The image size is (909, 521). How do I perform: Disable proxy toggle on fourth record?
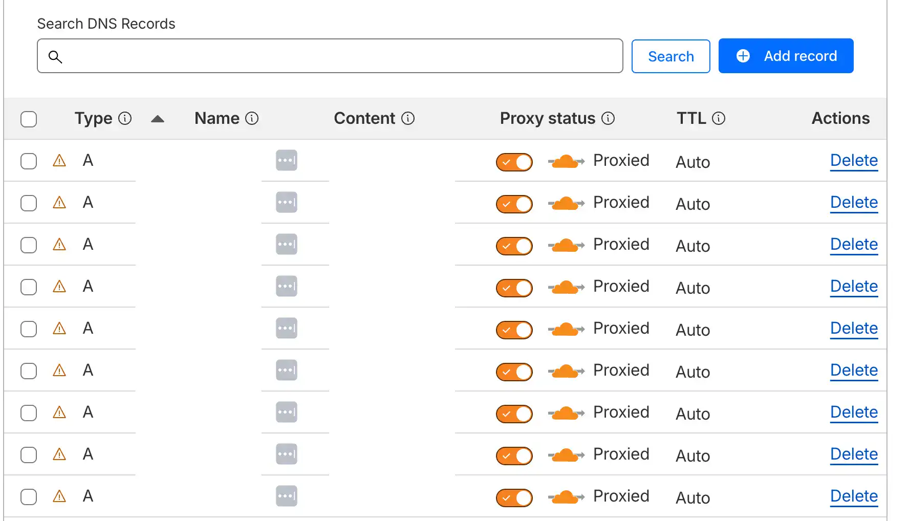coord(514,288)
